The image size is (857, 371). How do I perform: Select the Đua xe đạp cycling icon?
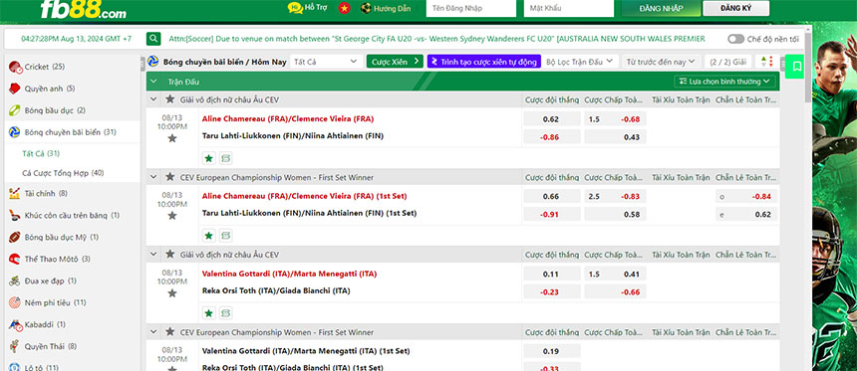[x=15, y=280]
